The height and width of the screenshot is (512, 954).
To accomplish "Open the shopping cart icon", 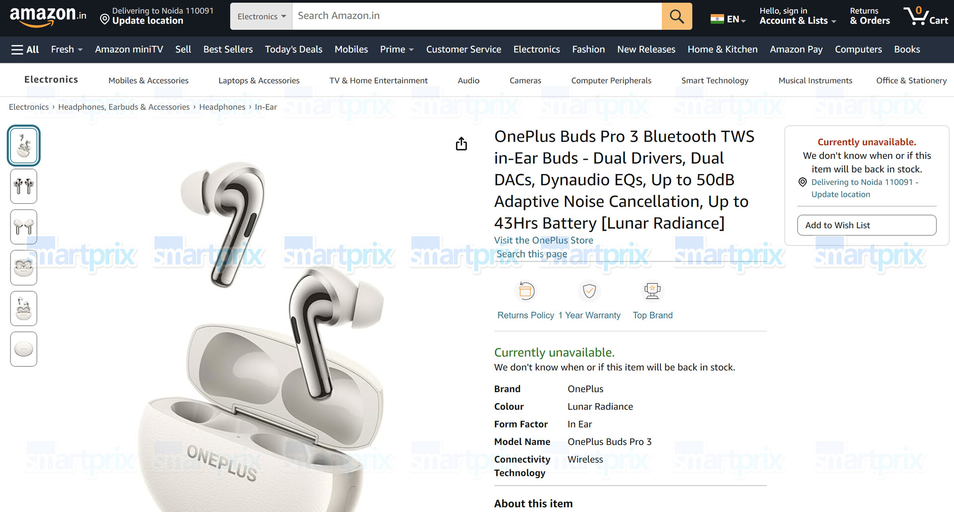I will tap(926, 16).
